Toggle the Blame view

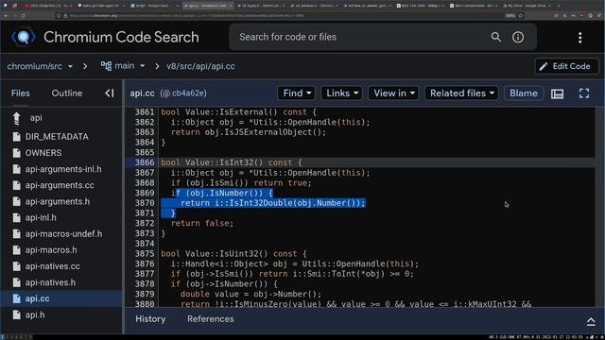[x=523, y=93]
